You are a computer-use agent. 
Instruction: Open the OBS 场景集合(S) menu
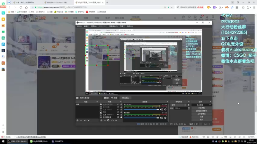(113, 26)
